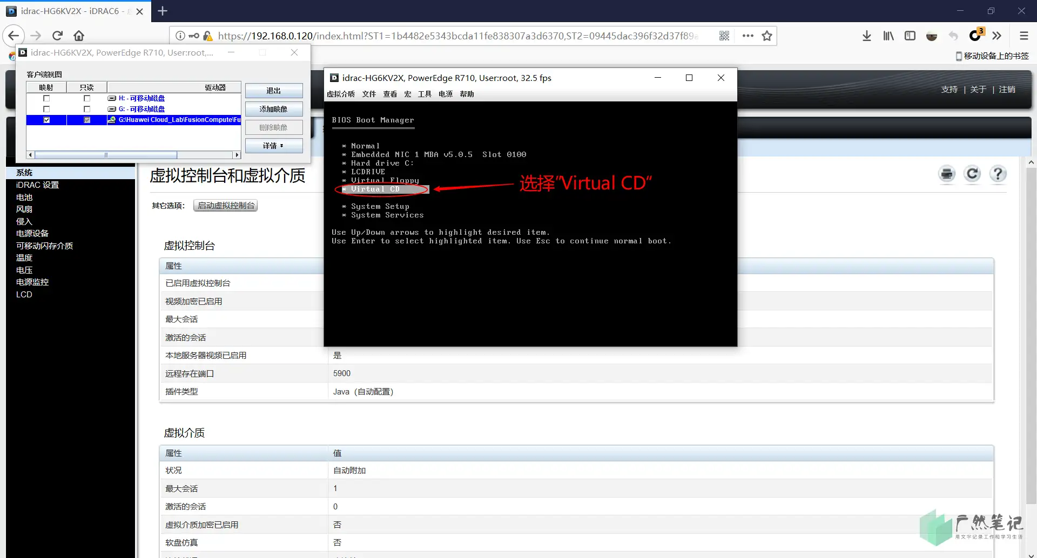Viewport: 1037px width, 558px height.
Task: Expand the 详情 details dropdown
Action: [x=274, y=146]
